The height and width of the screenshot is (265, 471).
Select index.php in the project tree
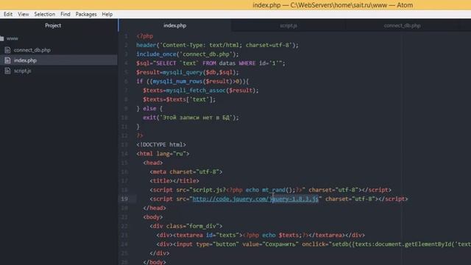coord(25,60)
